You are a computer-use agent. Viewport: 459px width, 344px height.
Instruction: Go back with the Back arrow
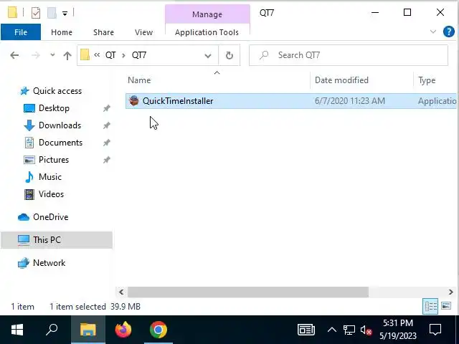14,55
